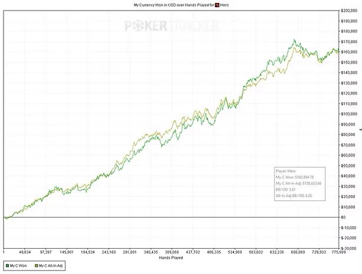Click the yellow My C All-In Adj legend swatch
The width and height of the screenshot is (362, 274).
pyautogui.click(x=36, y=266)
